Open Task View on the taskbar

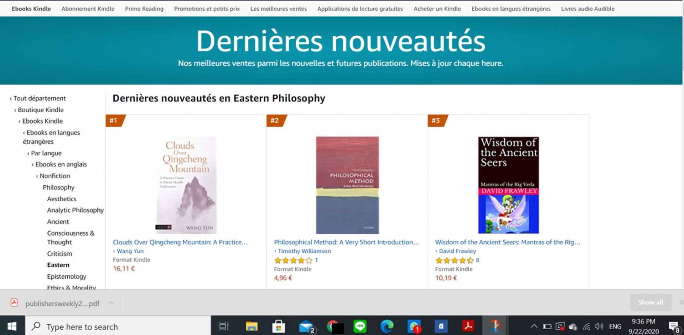point(224,326)
